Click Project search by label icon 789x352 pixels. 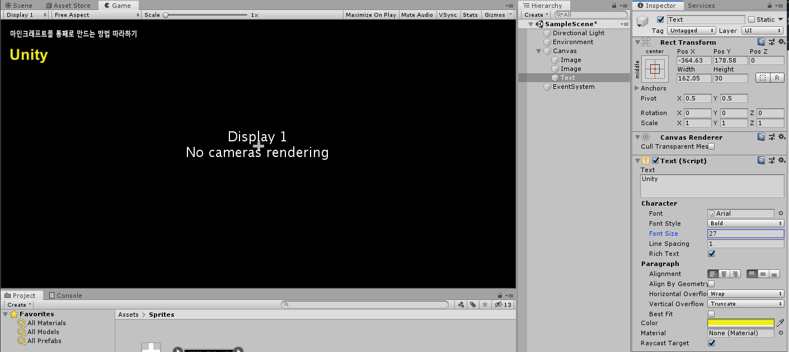pos(473,305)
